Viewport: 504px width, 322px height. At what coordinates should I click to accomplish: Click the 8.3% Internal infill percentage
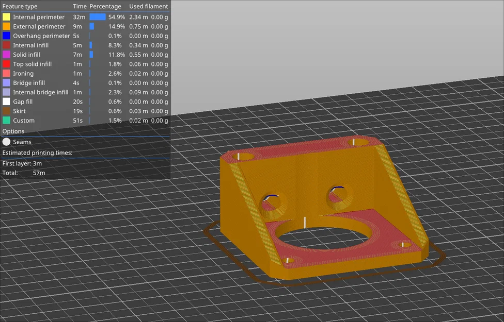point(115,45)
